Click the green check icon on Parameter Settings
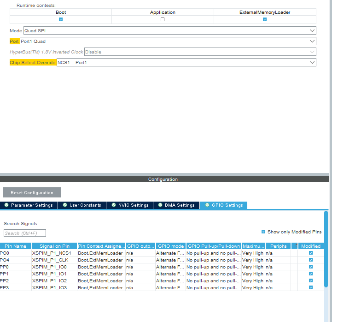Viewport: 338px width, 322px height. pos(6,205)
